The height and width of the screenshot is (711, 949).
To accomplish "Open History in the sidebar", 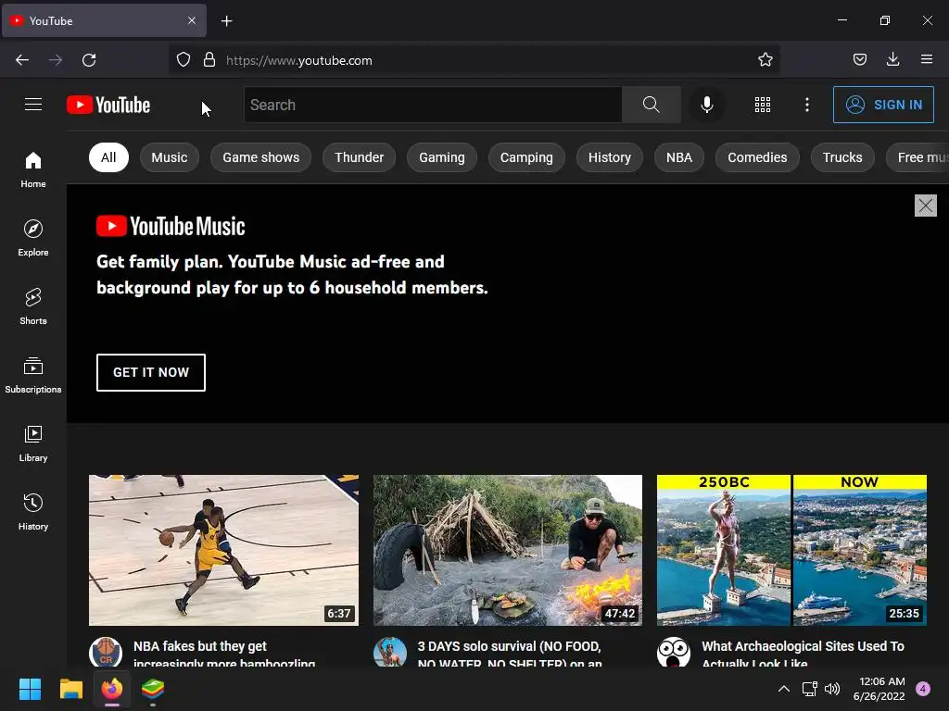I will 33,512.
